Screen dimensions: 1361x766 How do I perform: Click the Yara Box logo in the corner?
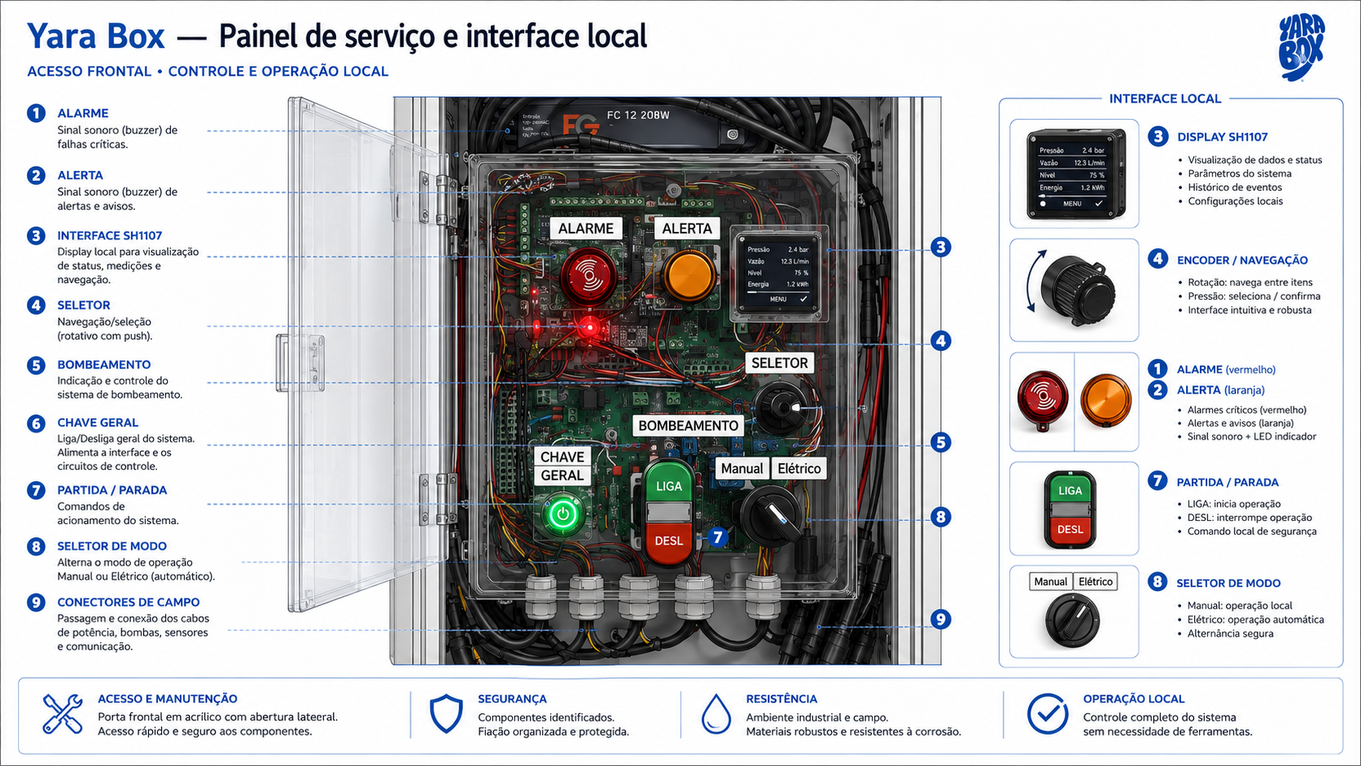1302,47
